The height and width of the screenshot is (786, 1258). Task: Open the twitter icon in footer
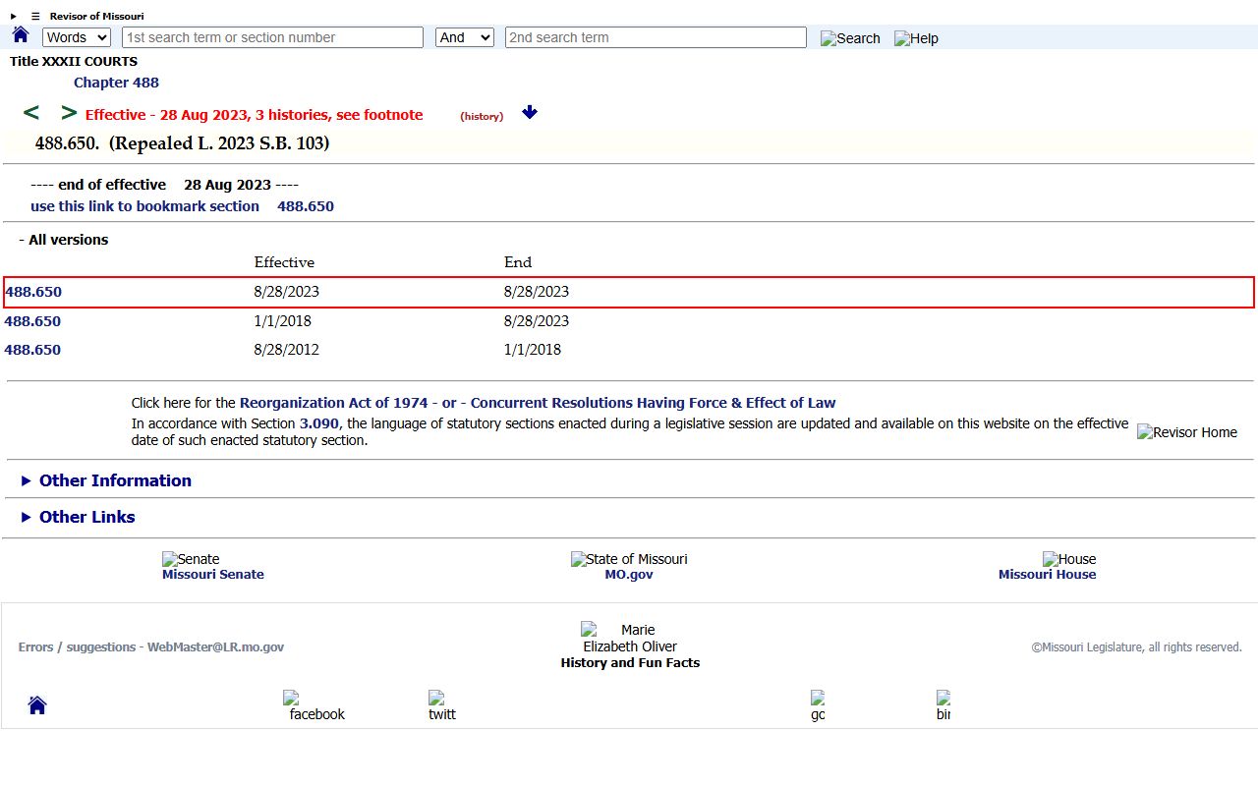point(442,705)
